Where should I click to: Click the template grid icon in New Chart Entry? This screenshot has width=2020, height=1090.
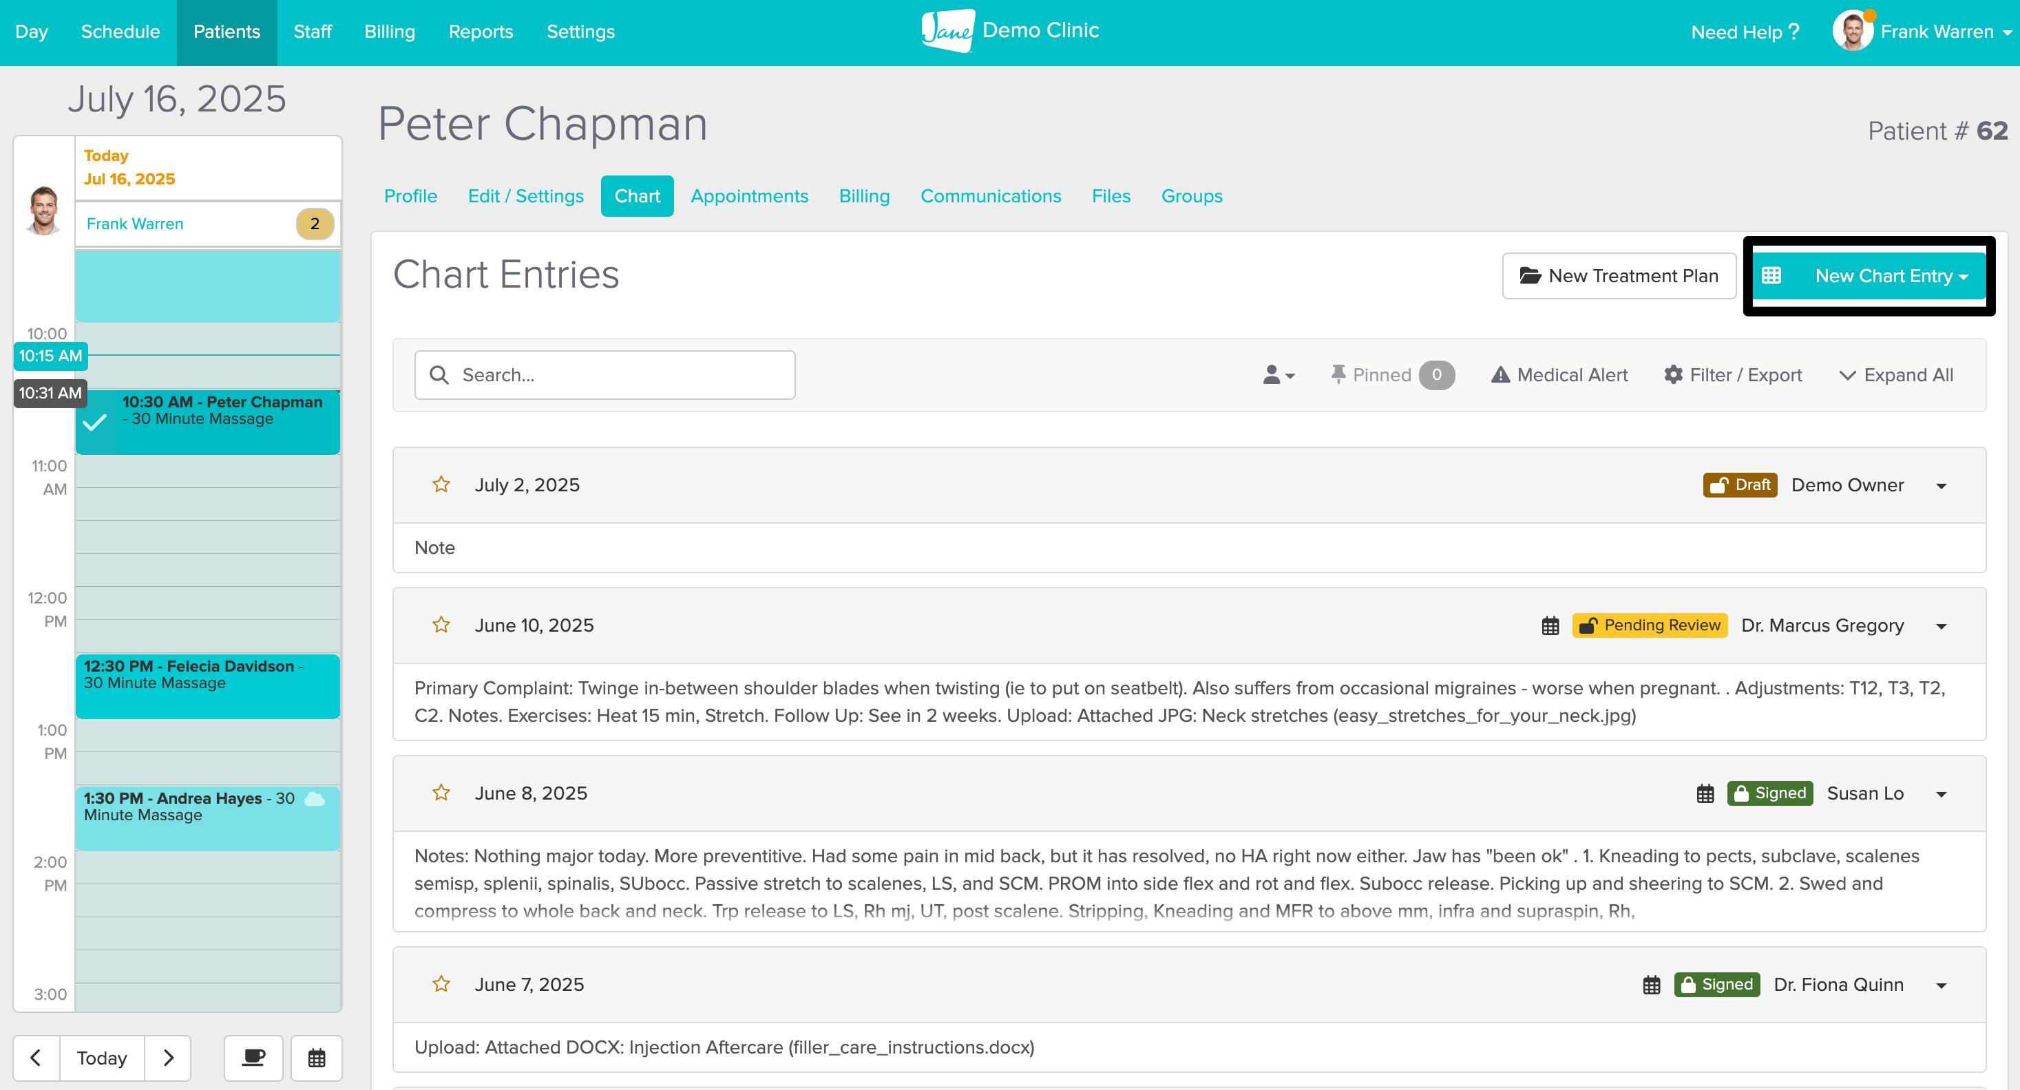[x=1771, y=276]
